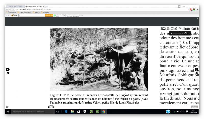Click the Calaméo logo badge
Screen dimensions: 204x119
194,107
